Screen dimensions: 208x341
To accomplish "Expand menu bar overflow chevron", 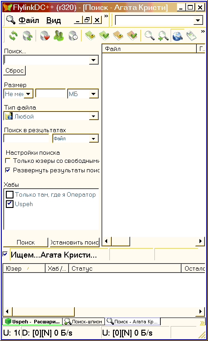I will (x=106, y=16).
